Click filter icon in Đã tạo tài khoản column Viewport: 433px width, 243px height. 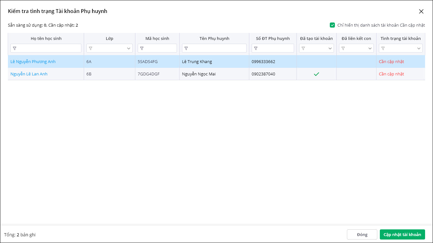tap(303, 48)
